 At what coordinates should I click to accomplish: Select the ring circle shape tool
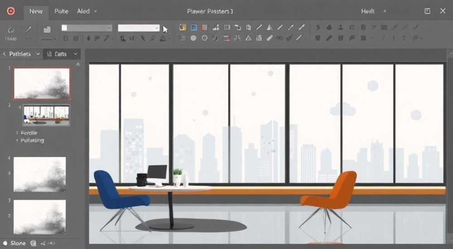[x=205, y=38]
